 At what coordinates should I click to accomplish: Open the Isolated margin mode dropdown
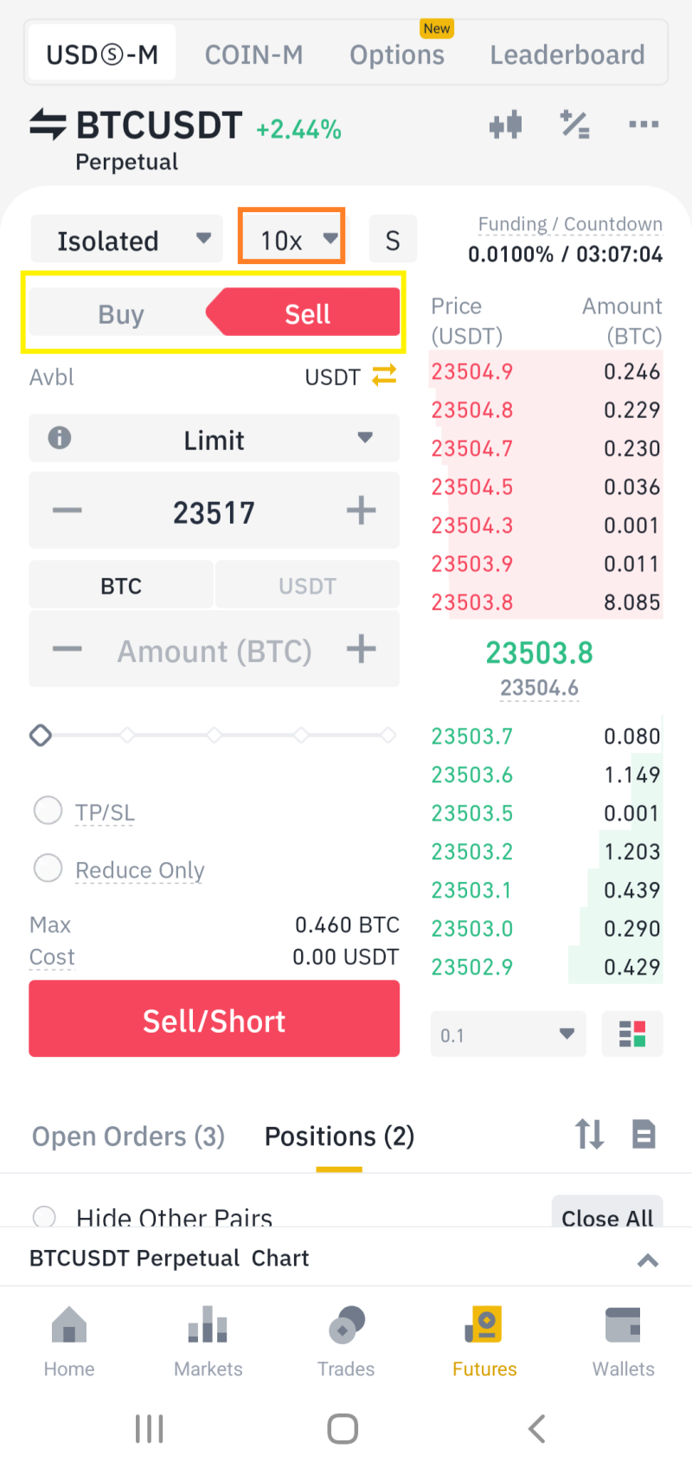[x=127, y=240]
